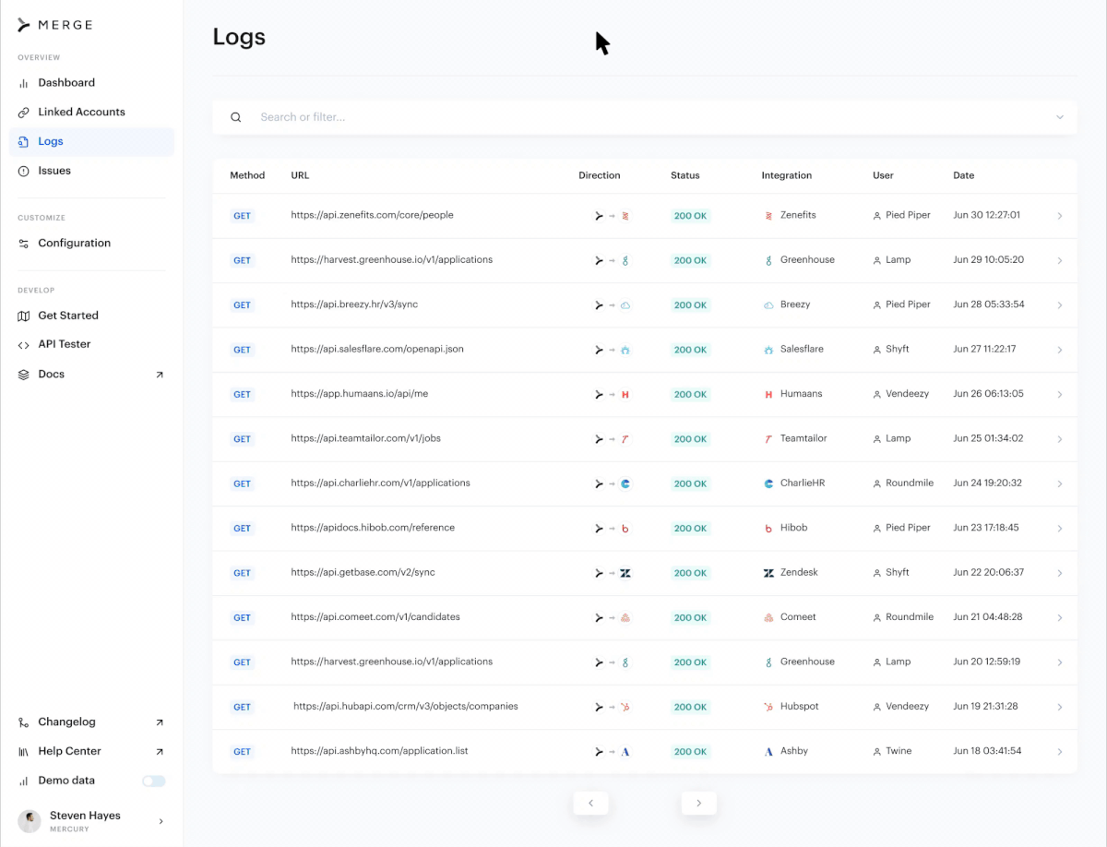This screenshot has height=847, width=1107.
Task: Click the Status column header
Action: tap(685, 175)
